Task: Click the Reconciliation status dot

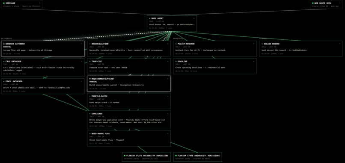Action: [90, 44]
